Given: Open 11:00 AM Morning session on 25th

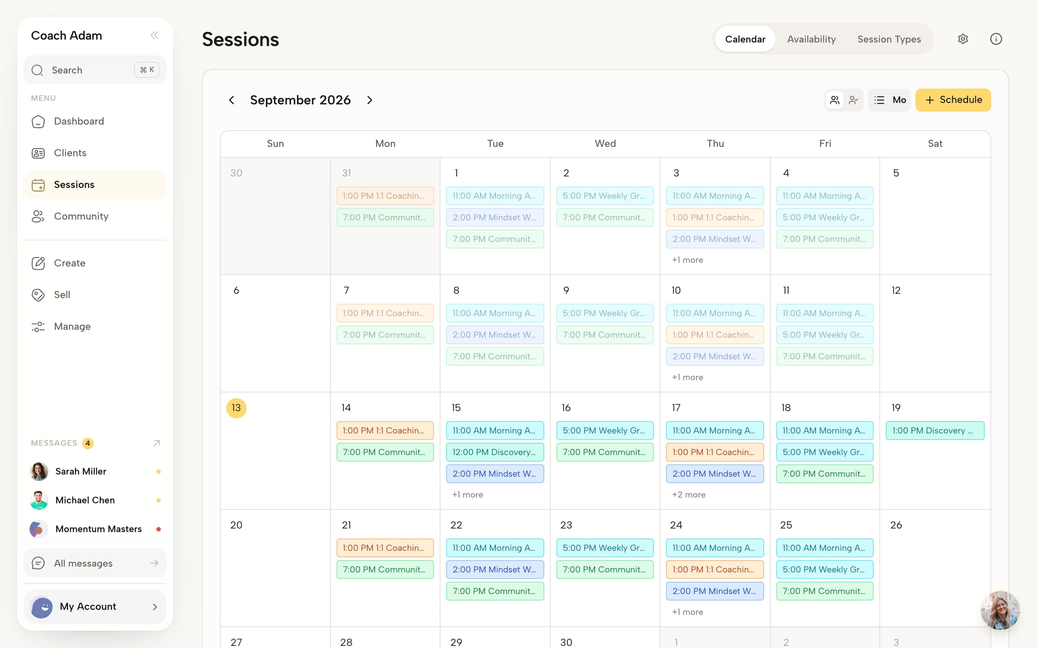Looking at the screenshot, I should (825, 548).
